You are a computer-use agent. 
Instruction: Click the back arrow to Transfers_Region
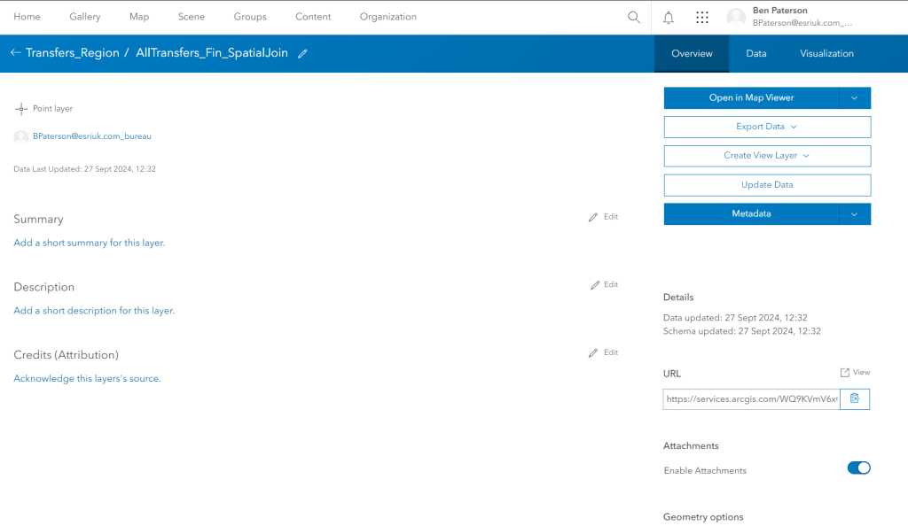15,52
